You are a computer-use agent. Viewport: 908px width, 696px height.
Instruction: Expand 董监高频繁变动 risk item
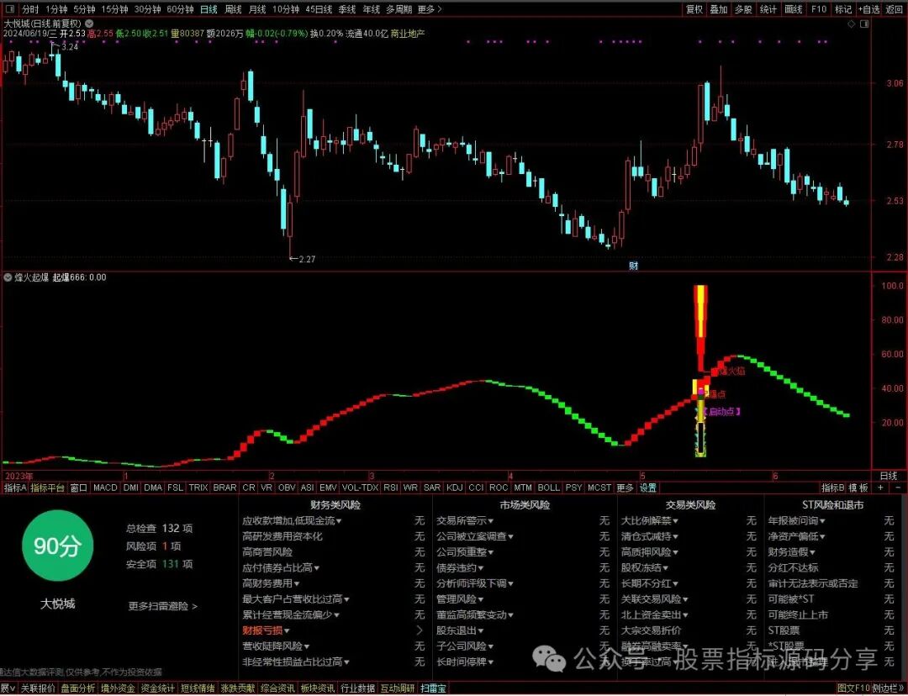point(475,614)
